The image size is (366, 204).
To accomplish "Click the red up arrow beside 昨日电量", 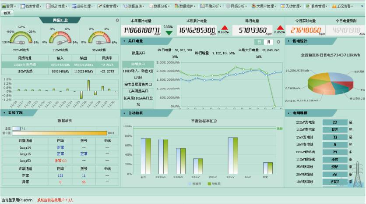I will pyautogui.click(x=280, y=28).
